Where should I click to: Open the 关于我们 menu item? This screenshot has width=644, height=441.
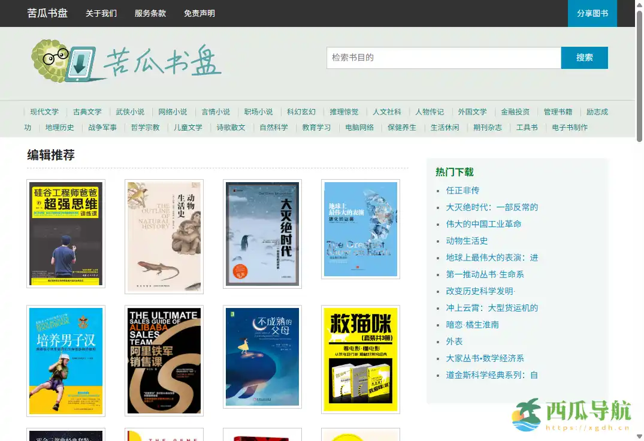pyautogui.click(x=101, y=13)
